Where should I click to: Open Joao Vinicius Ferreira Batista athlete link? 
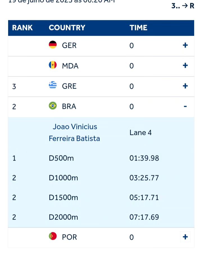click(74, 132)
